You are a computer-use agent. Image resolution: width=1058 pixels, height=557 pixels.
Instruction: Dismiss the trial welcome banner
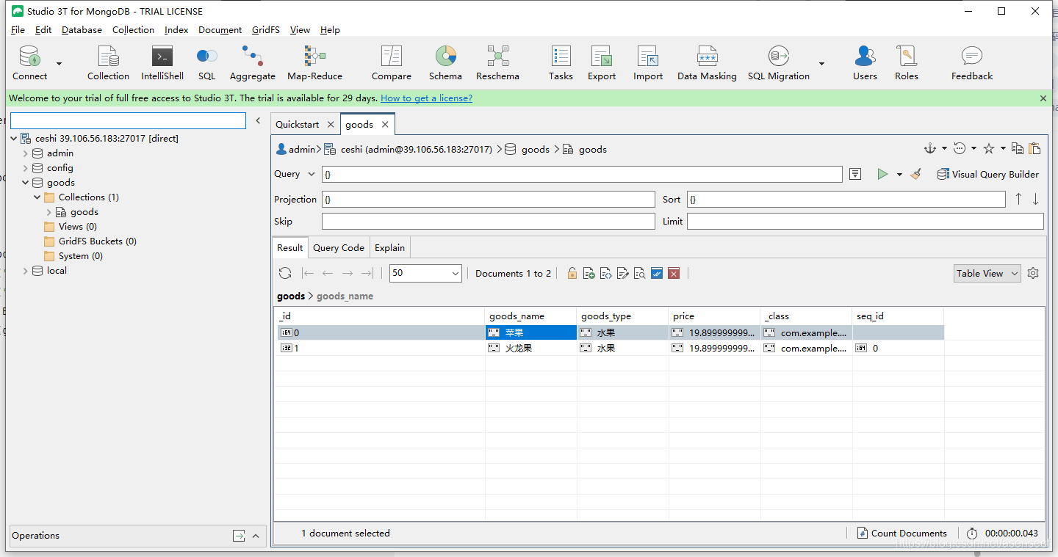(x=1043, y=98)
